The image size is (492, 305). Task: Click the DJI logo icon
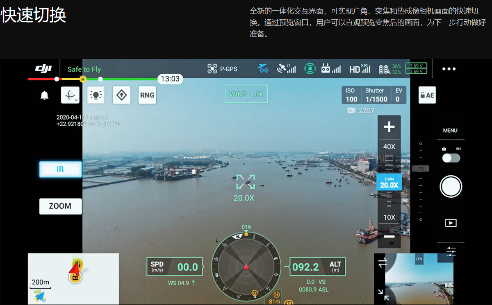coord(43,69)
